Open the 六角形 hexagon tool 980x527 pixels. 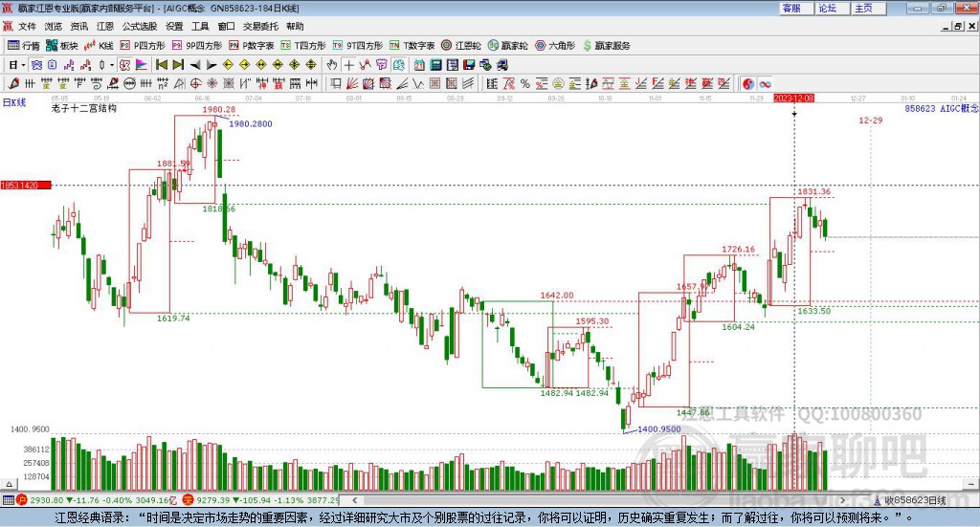[x=555, y=46]
